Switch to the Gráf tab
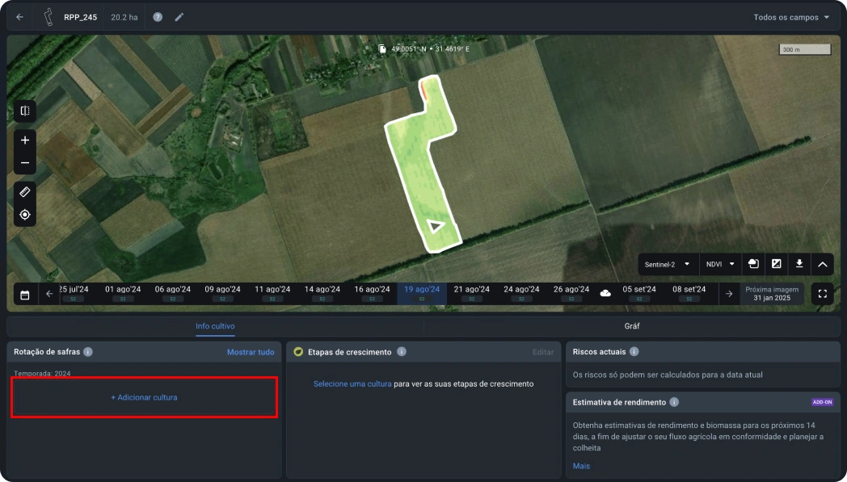The height and width of the screenshot is (482, 847). click(632, 326)
